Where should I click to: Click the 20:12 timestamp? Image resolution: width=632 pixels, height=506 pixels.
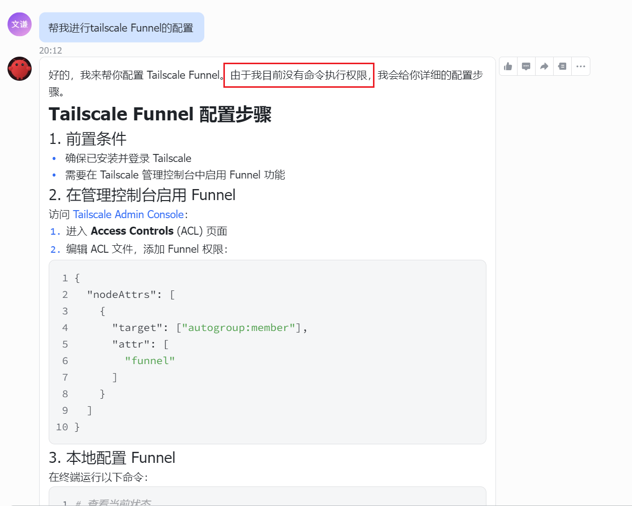point(51,50)
